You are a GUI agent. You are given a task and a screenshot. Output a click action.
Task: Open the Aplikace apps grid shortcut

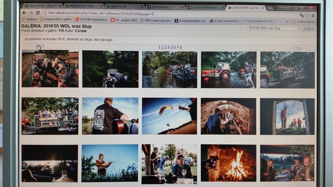(30, 19)
